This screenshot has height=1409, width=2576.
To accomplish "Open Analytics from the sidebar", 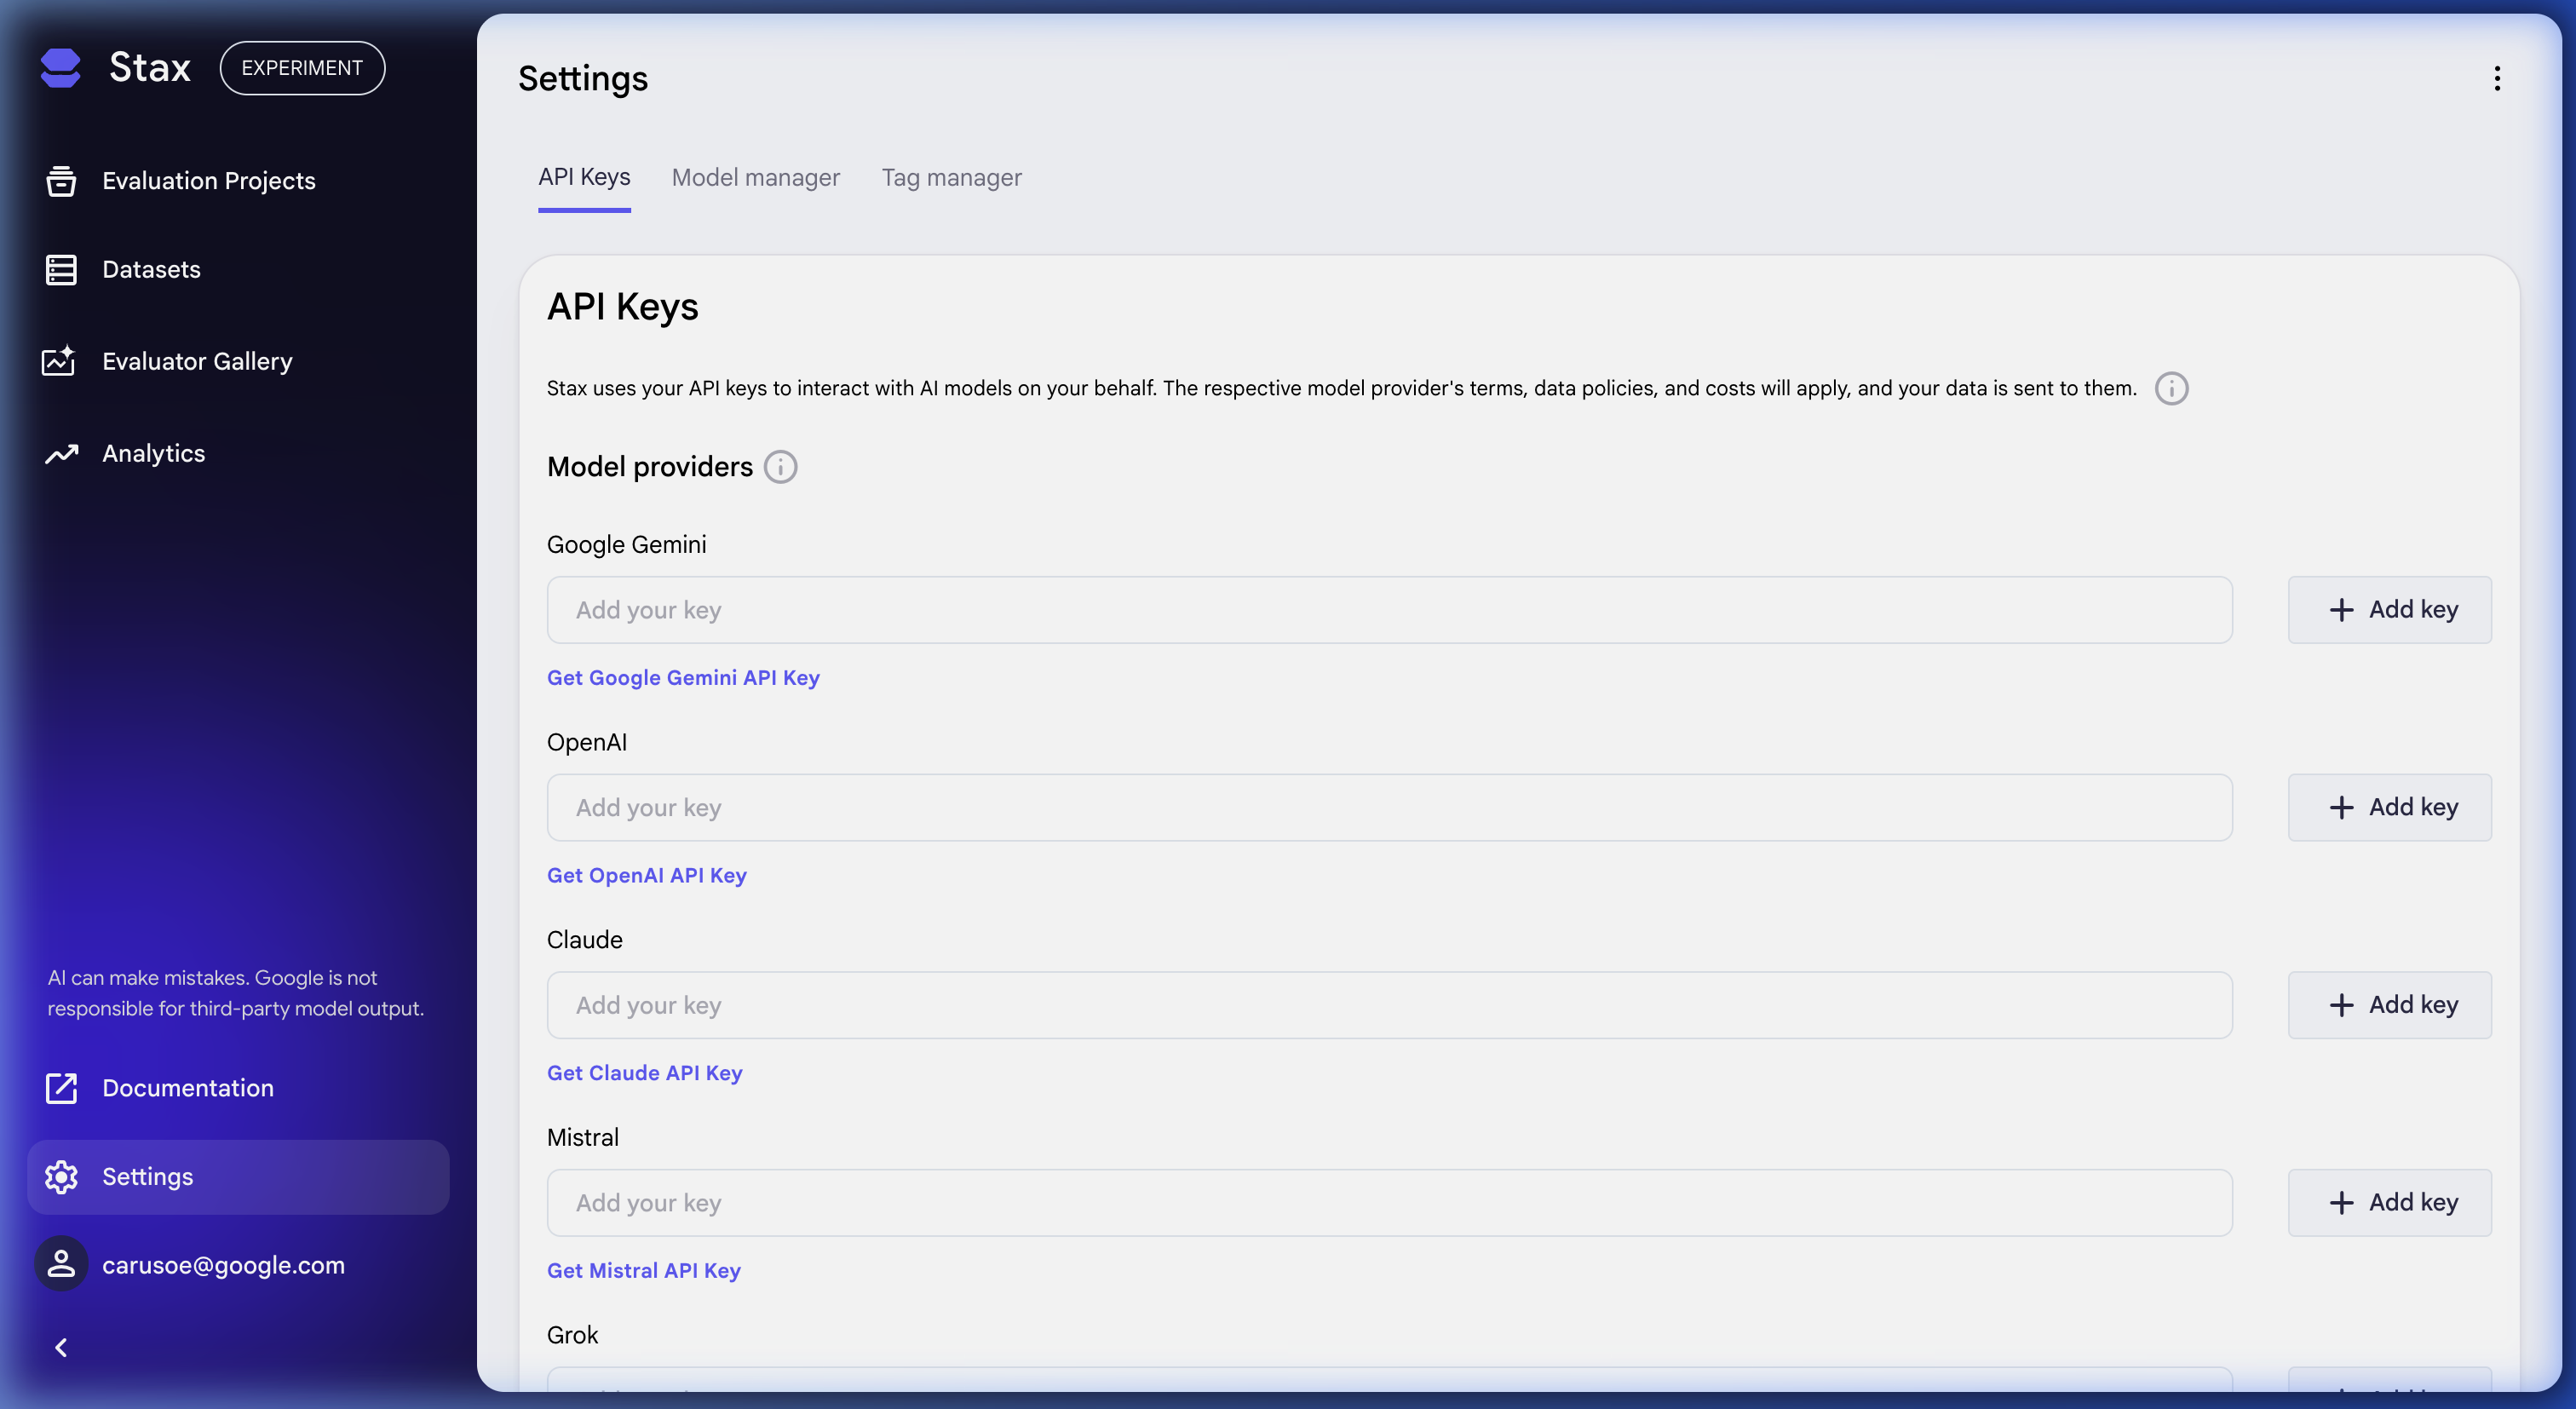I will click(61, 453).
